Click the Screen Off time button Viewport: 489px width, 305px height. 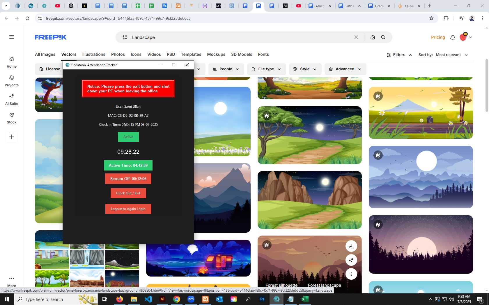coord(128,179)
